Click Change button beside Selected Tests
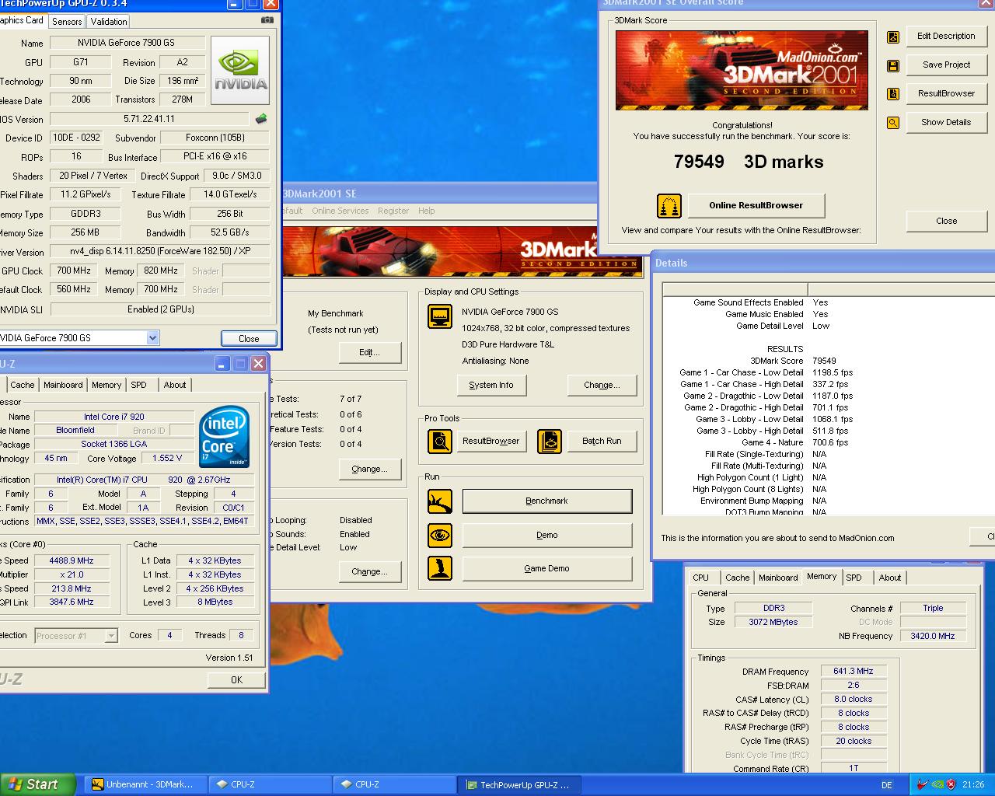 coord(370,470)
